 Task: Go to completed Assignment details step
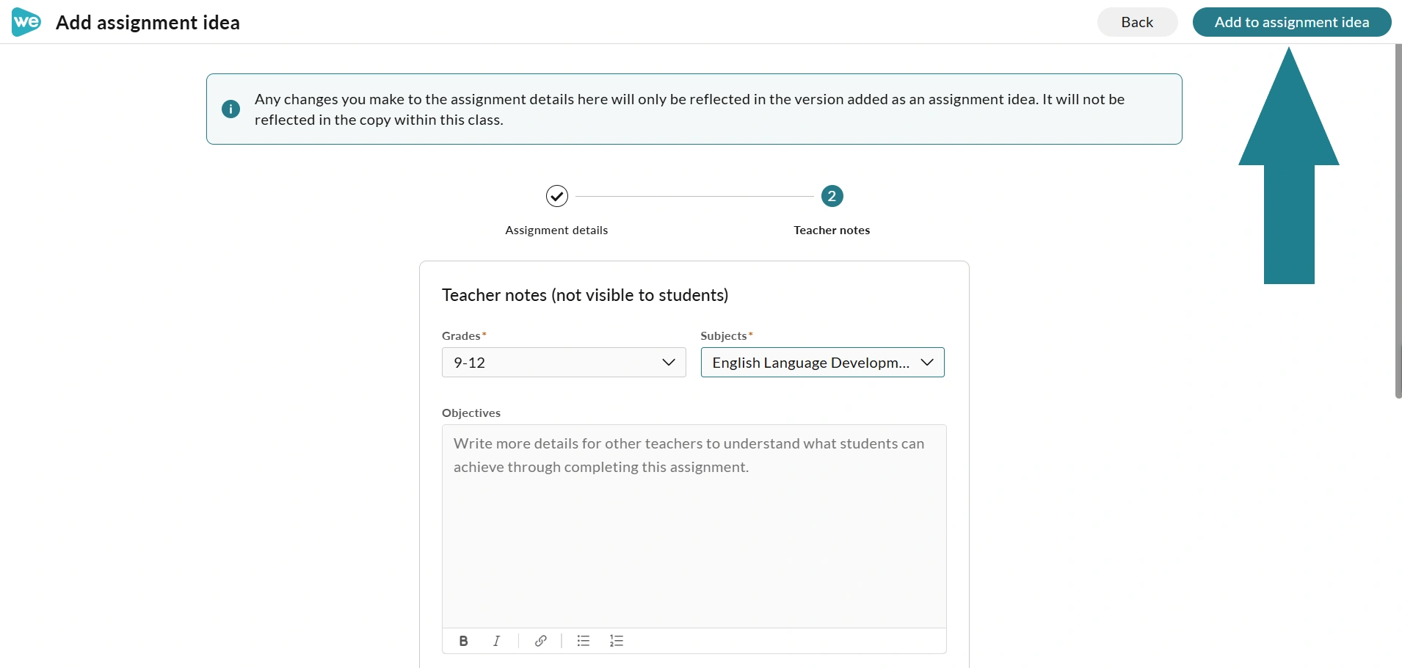point(557,196)
